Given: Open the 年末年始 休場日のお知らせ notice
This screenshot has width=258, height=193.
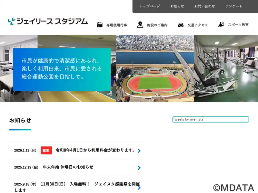Looking at the screenshot, I should [68, 167].
